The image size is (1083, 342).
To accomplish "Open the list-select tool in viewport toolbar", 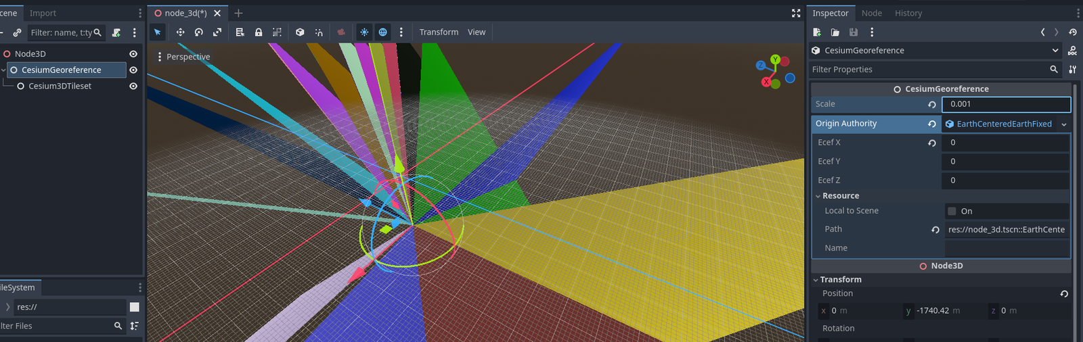I will tap(240, 32).
